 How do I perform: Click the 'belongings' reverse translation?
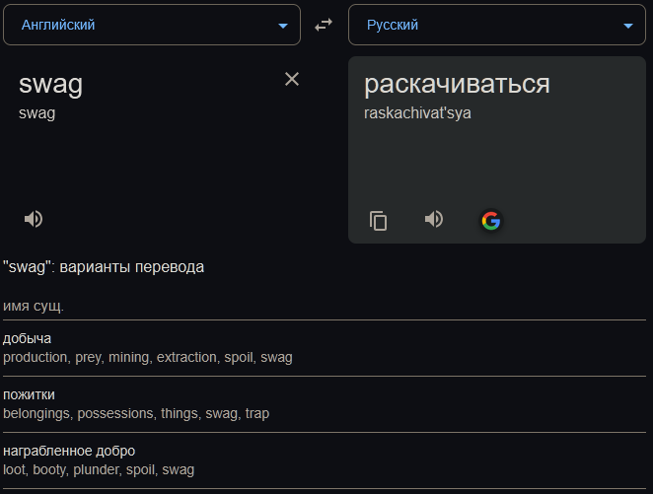pyautogui.click(x=36, y=413)
